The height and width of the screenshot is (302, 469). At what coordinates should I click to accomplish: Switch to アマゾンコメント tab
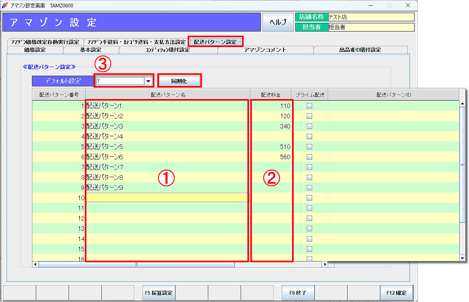tap(265, 50)
